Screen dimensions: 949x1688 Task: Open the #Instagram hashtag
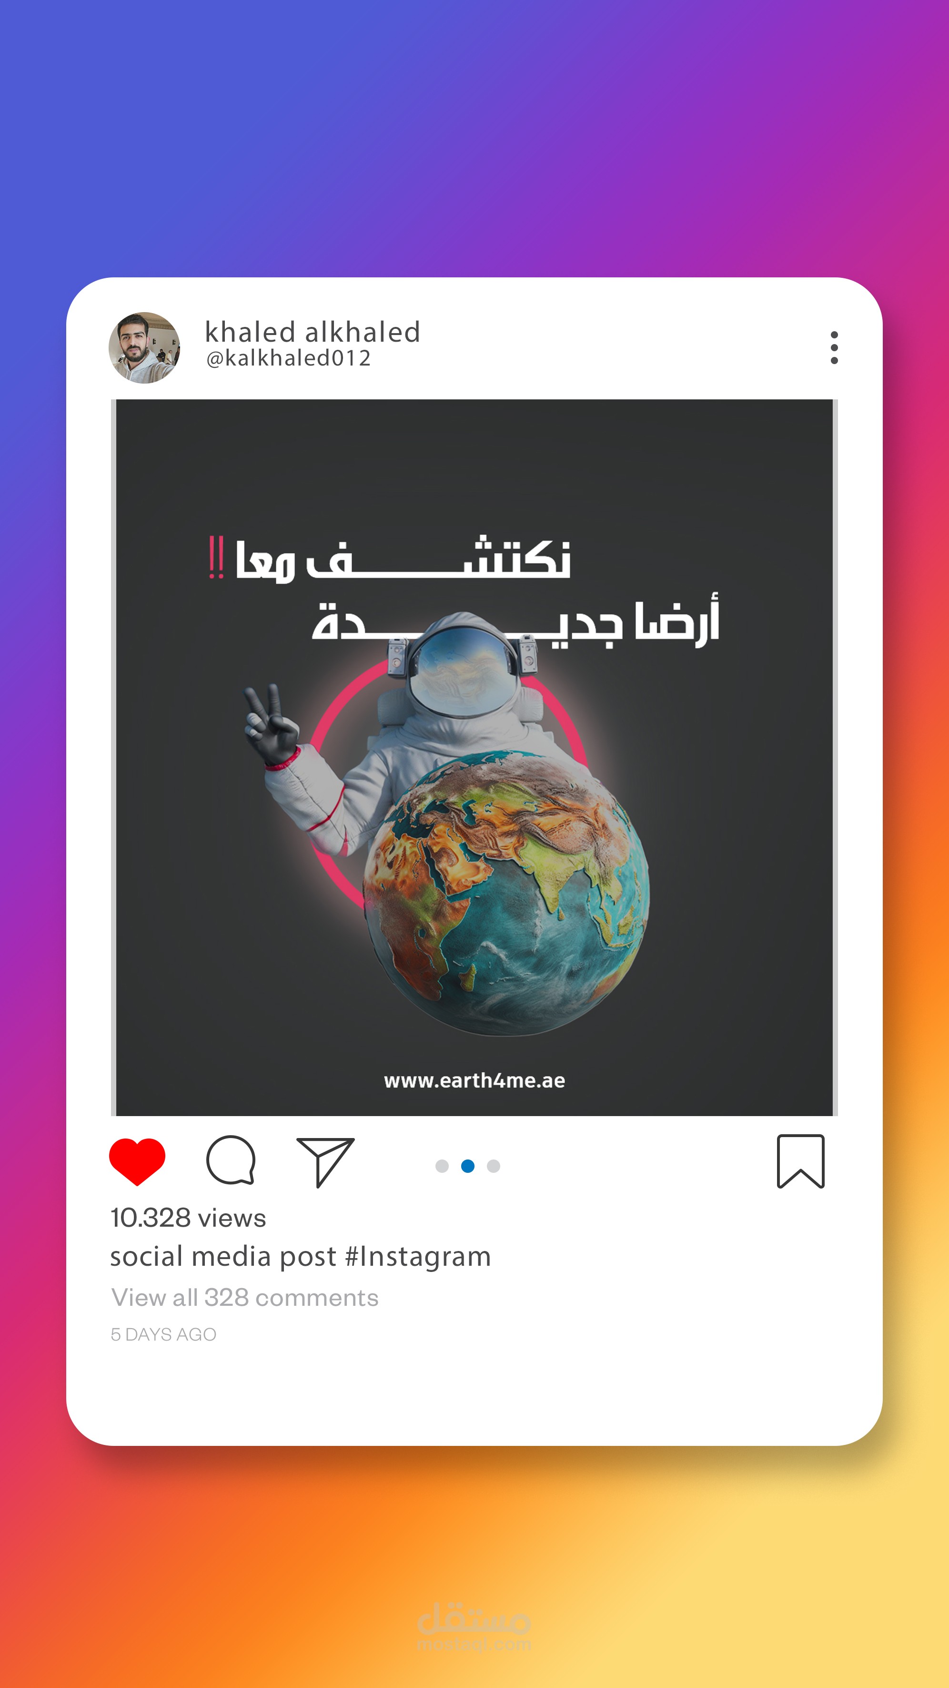pyautogui.click(x=418, y=1257)
